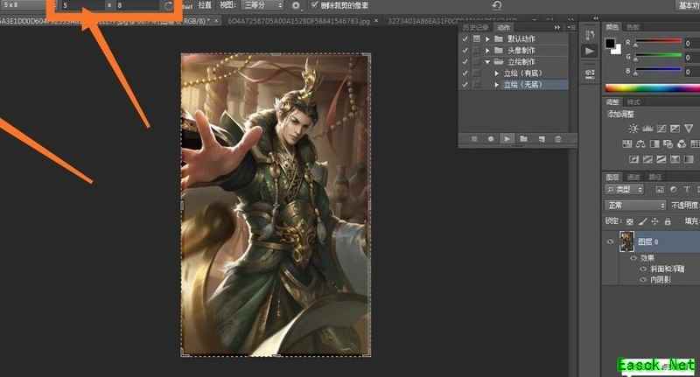The image size is (700, 377).
Task: Open the 三等分 view overlay dropdown
Action: pyautogui.click(x=262, y=5)
